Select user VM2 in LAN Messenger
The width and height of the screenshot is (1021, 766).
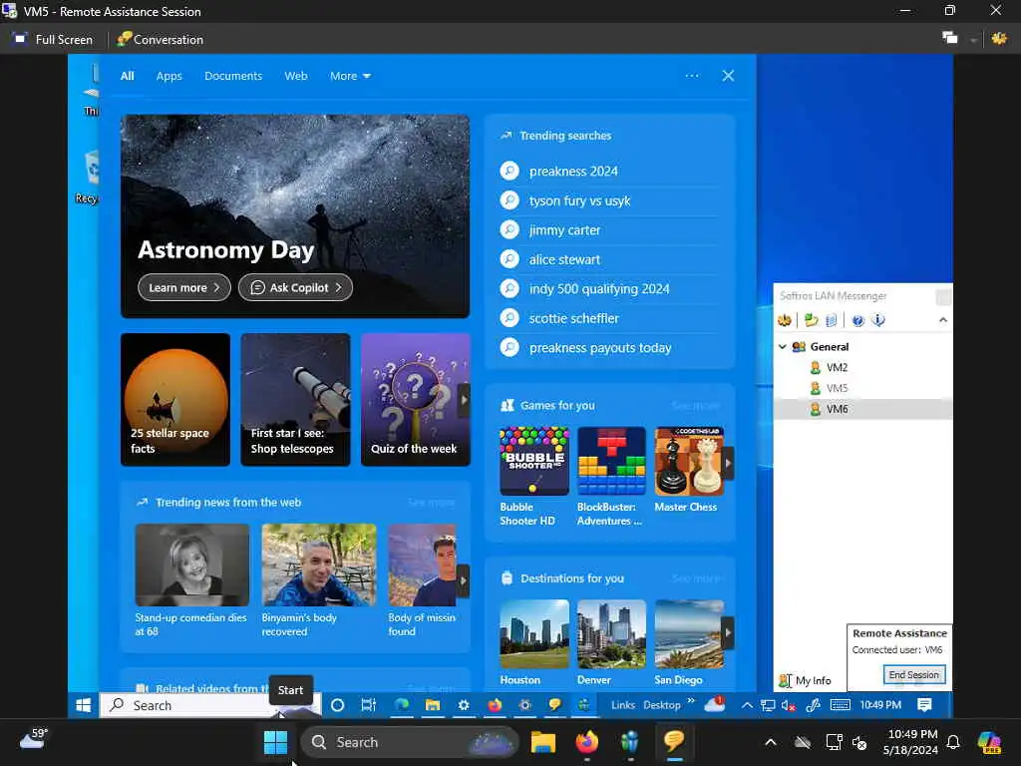837,367
